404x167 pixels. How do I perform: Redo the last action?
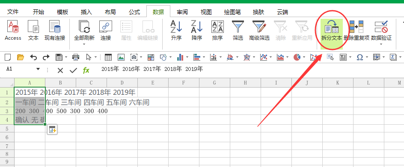tap(46, 57)
